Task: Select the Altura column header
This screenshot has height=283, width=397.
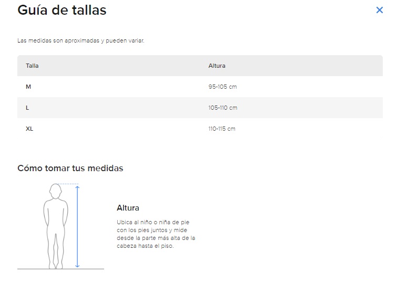Action: 217,66
